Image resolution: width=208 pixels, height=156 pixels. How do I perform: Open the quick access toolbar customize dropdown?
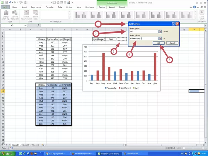[72, 3]
